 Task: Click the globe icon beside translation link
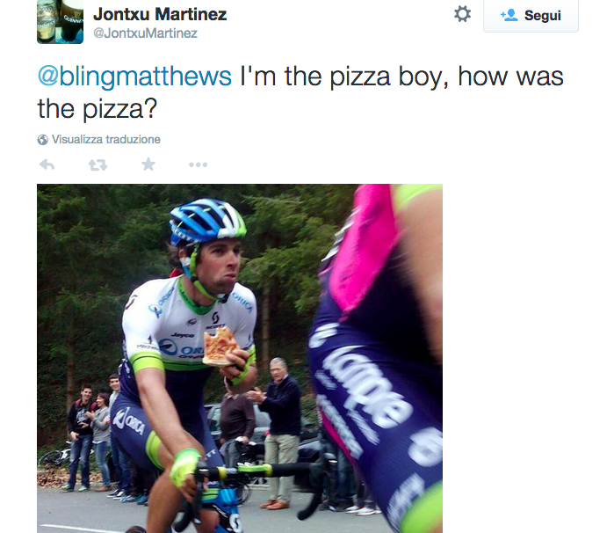click(42, 140)
